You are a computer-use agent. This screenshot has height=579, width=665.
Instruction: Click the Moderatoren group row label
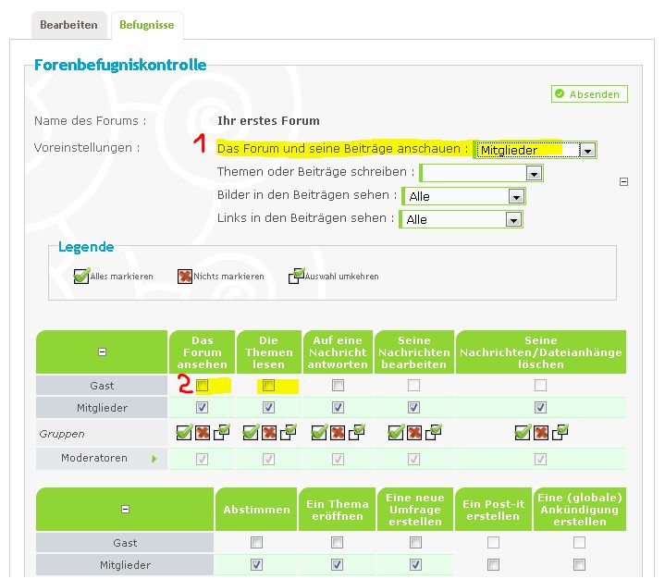(x=94, y=458)
